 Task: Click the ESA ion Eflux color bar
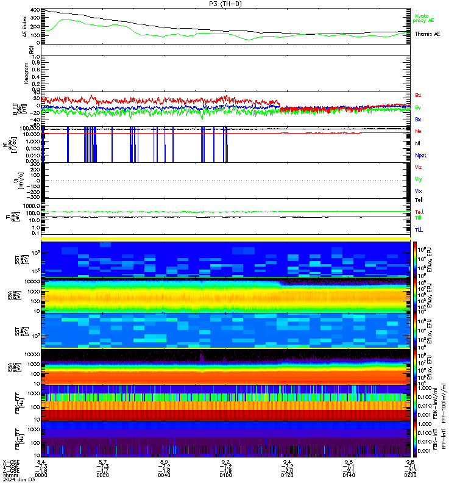point(414,295)
